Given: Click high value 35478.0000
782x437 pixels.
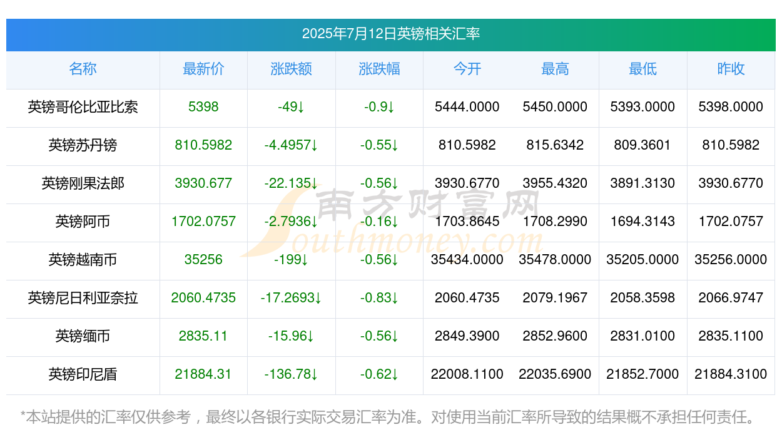Looking at the screenshot, I should (555, 260).
